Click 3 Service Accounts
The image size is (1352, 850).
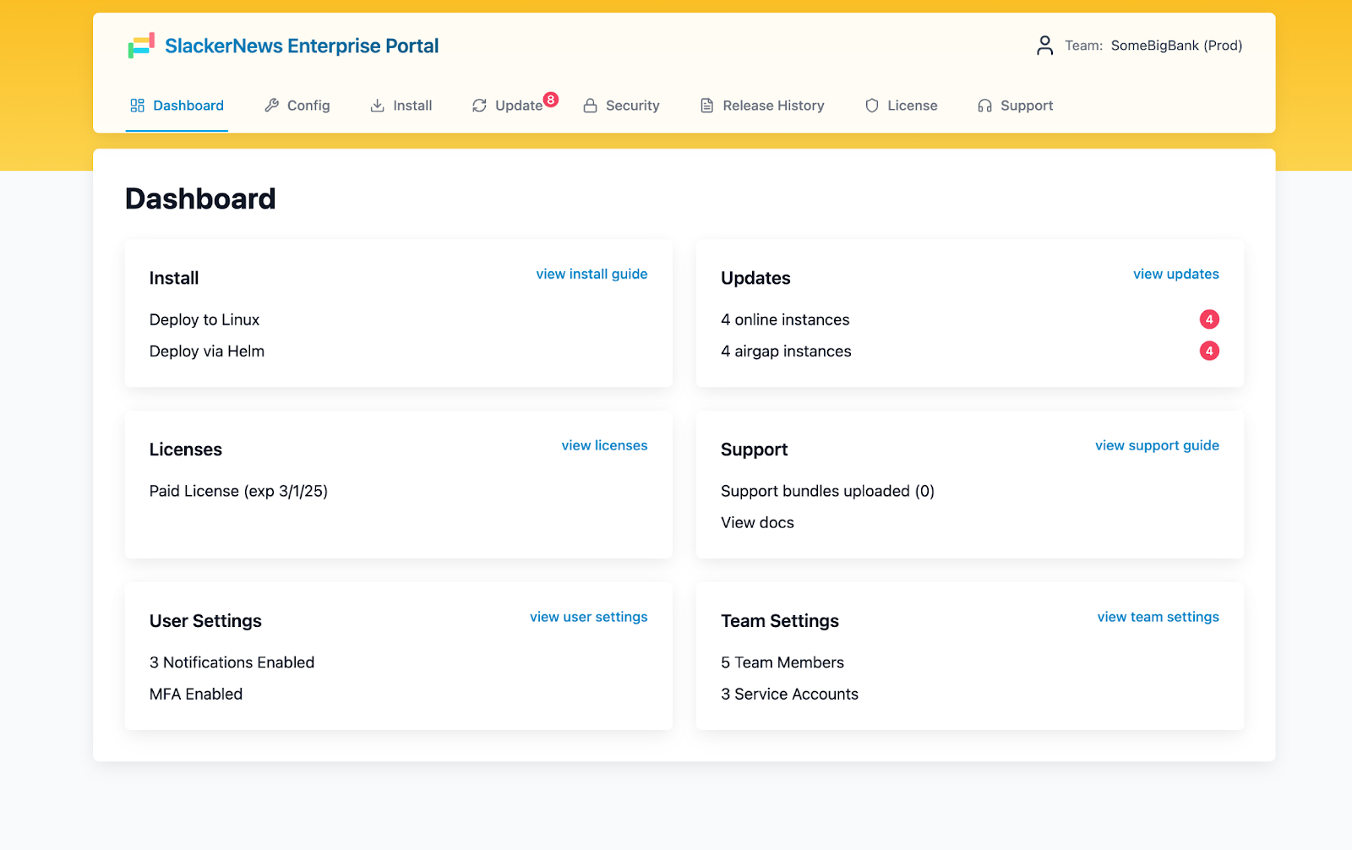789,694
